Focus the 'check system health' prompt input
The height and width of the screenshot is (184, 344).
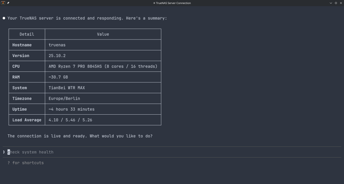[31, 152]
